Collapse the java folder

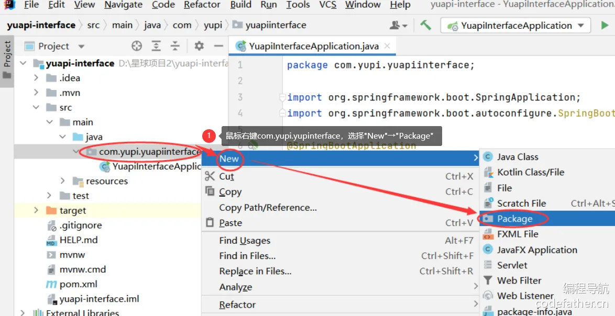click(62, 137)
